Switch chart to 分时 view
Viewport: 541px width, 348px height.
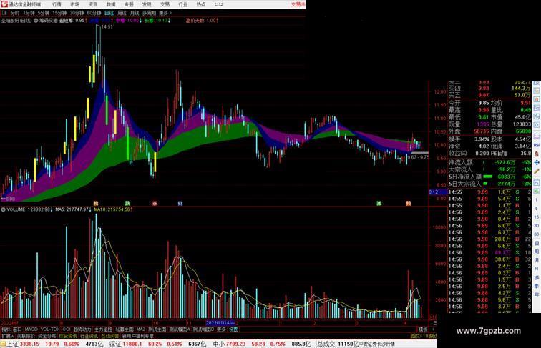pyautogui.click(x=15, y=13)
